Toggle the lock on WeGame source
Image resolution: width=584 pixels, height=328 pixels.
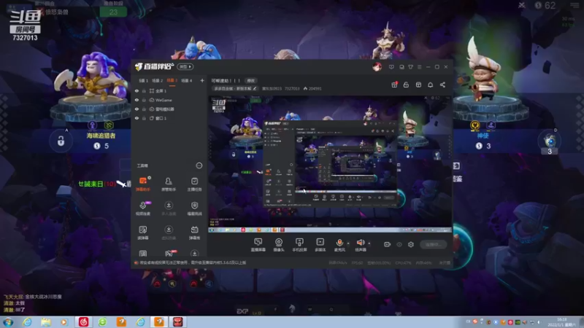click(x=144, y=100)
